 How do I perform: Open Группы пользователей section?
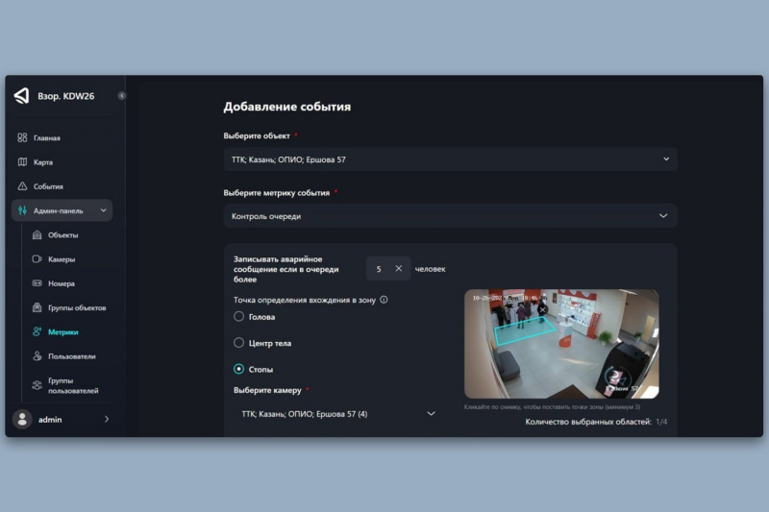click(x=73, y=385)
